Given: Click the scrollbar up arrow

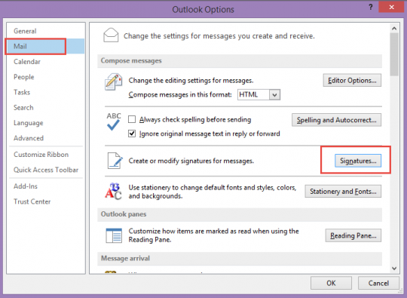Looking at the screenshot, I should [x=394, y=29].
